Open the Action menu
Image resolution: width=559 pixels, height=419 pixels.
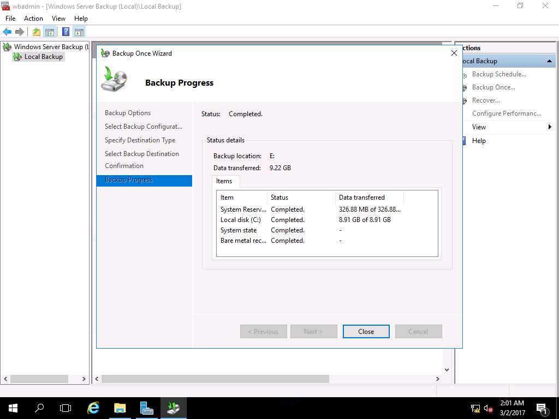(33, 19)
